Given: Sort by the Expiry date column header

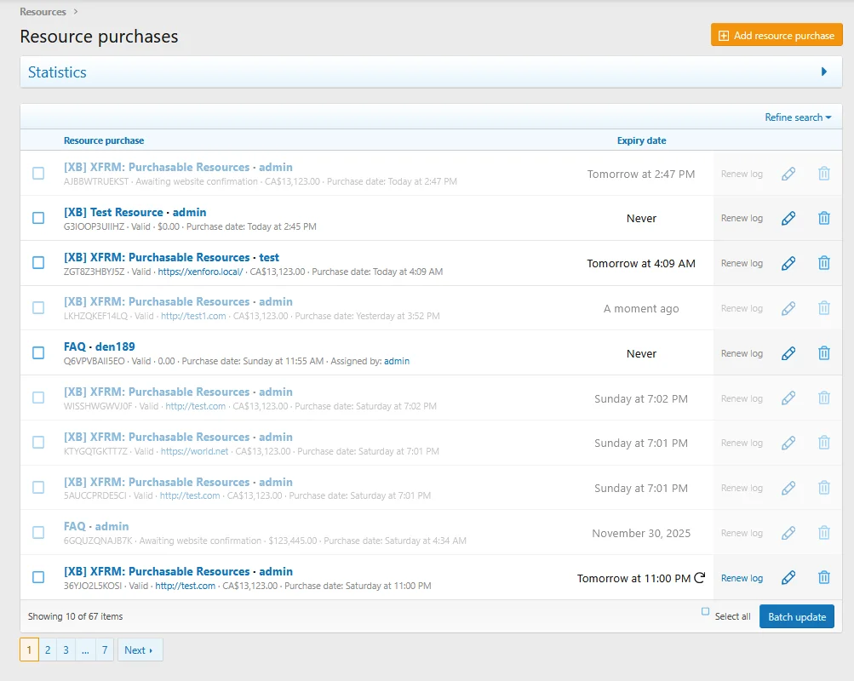Looking at the screenshot, I should (641, 140).
